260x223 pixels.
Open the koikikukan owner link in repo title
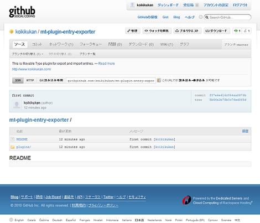(x=26, y=32)
